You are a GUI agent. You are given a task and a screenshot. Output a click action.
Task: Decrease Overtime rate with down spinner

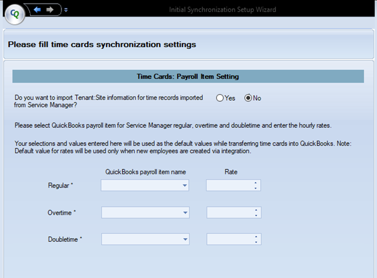(256, 215)
